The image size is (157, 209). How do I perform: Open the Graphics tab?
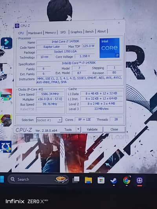click(76, 32)
